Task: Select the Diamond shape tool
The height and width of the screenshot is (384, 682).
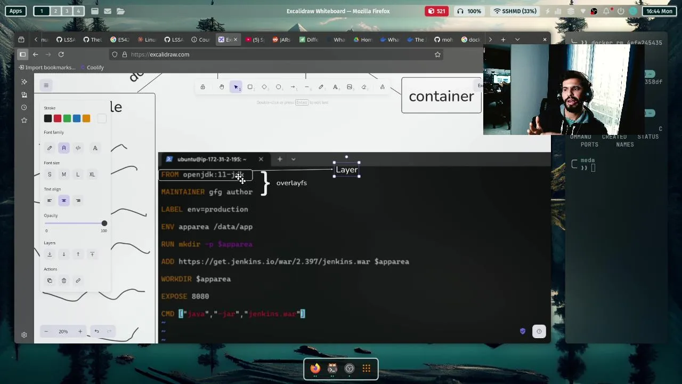Action: (264, 87)
